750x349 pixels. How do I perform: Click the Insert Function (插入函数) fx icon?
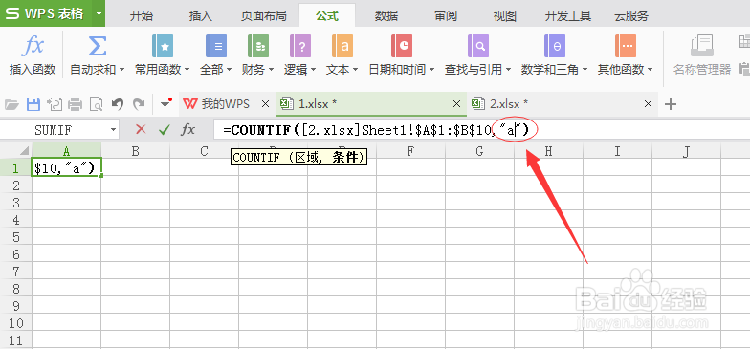[33, 47]
